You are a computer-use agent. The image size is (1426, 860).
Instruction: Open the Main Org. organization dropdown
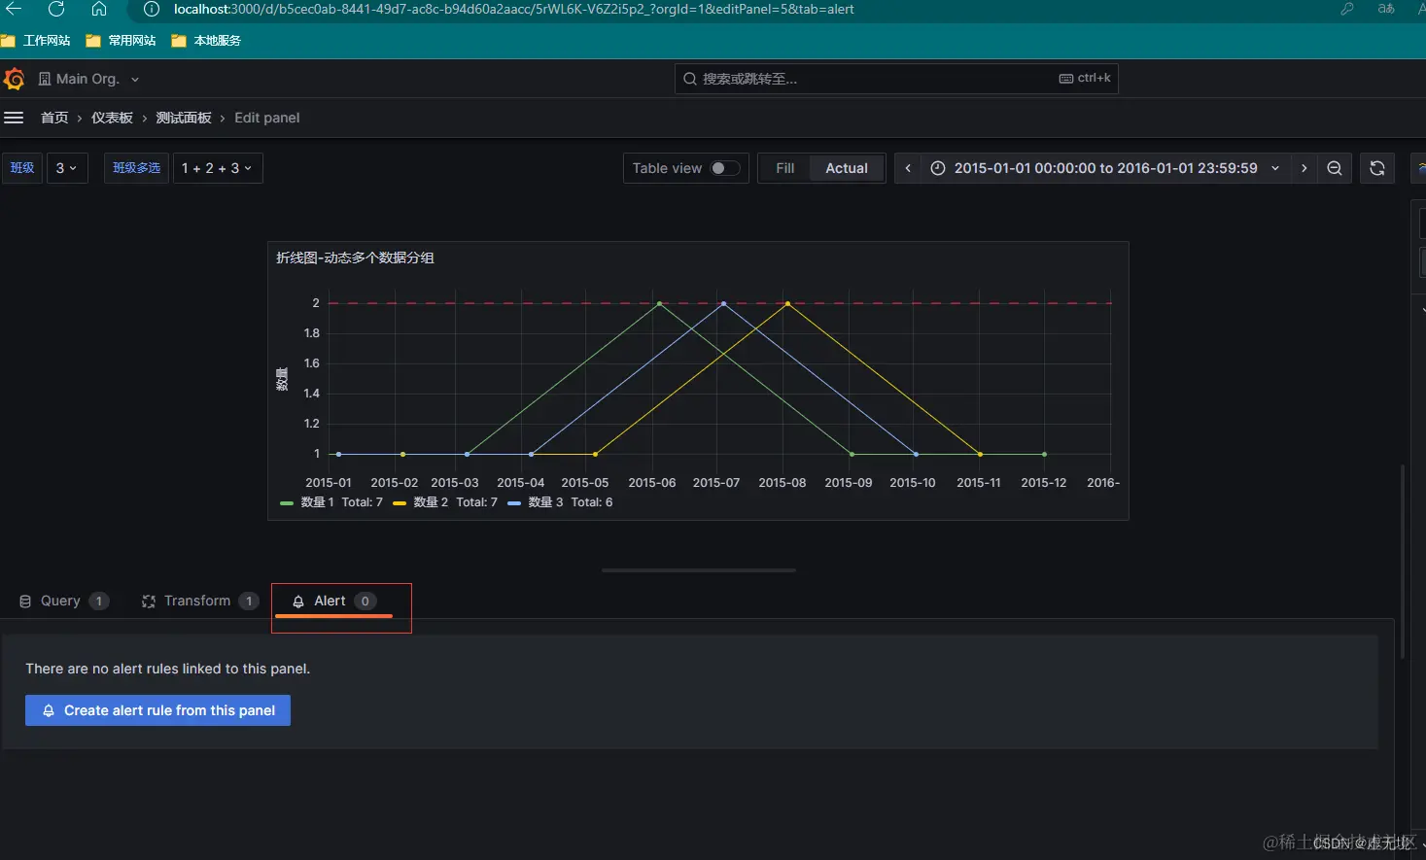pos(88,79)
